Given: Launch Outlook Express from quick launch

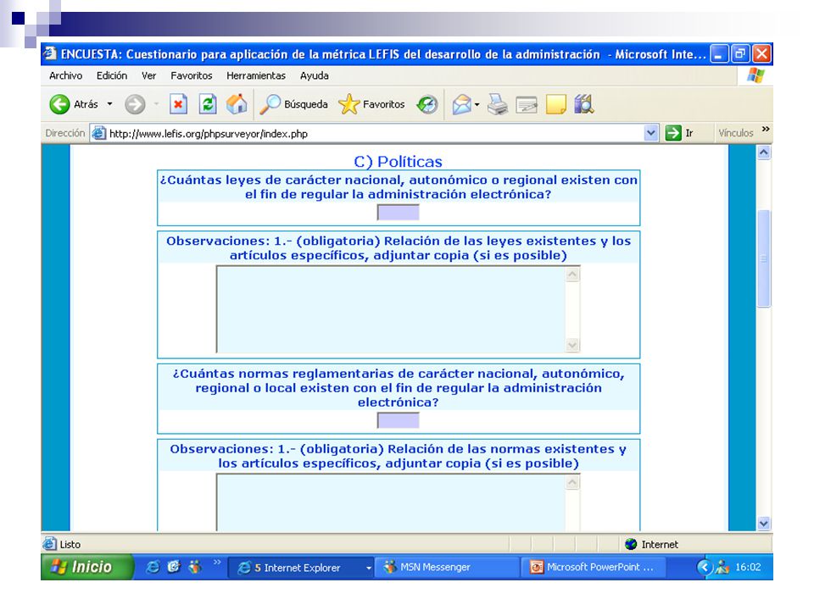Looking at the screenshot, I should tap(174, 567).
